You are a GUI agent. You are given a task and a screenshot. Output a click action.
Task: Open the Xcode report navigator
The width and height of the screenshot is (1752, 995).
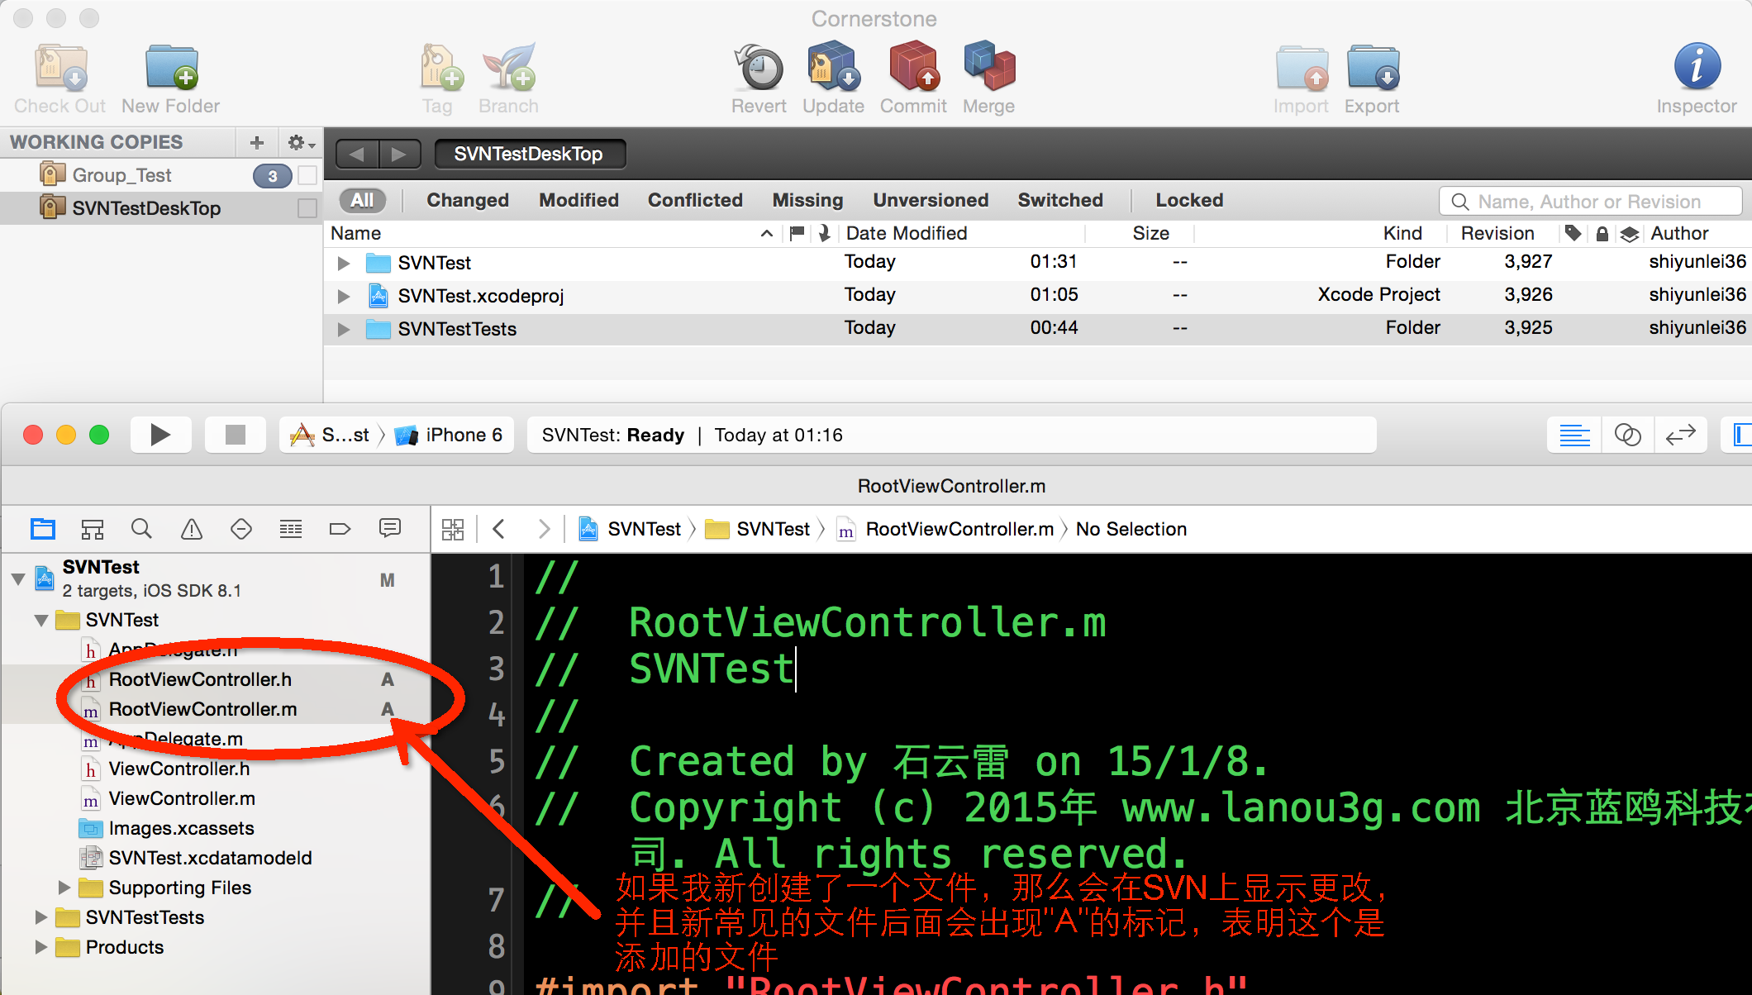tap(389, 529)
